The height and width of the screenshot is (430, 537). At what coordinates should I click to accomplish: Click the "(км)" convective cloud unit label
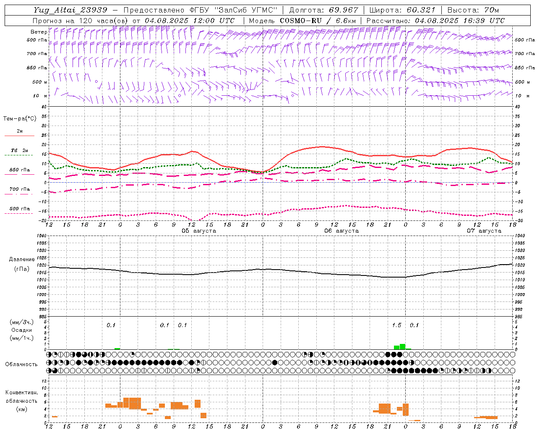22,409
